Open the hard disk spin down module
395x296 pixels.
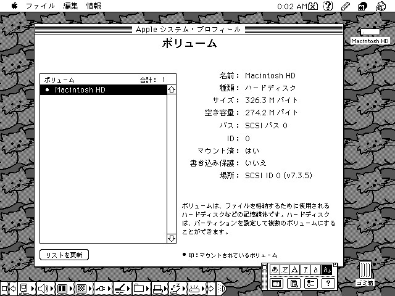(119, 289)
